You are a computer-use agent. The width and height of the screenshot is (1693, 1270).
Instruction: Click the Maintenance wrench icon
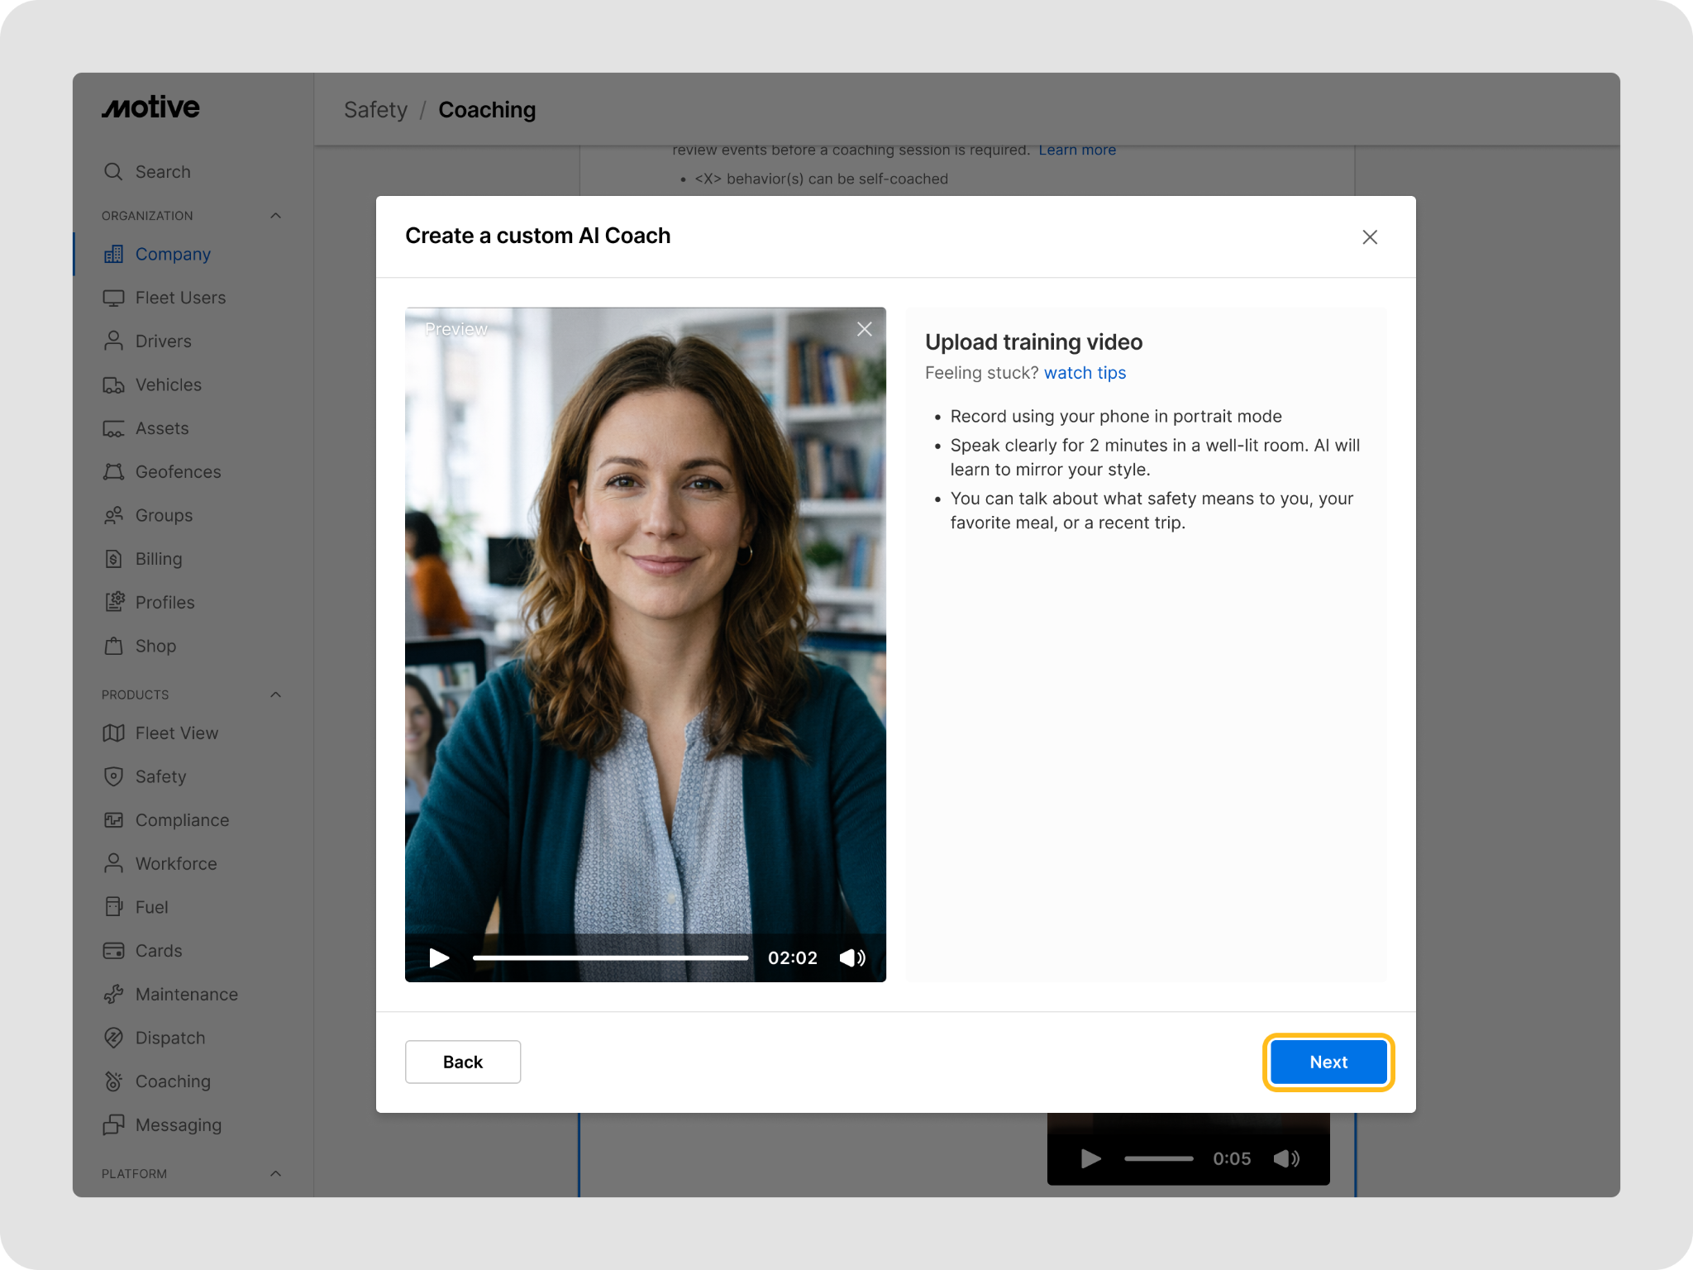[113, 994]
